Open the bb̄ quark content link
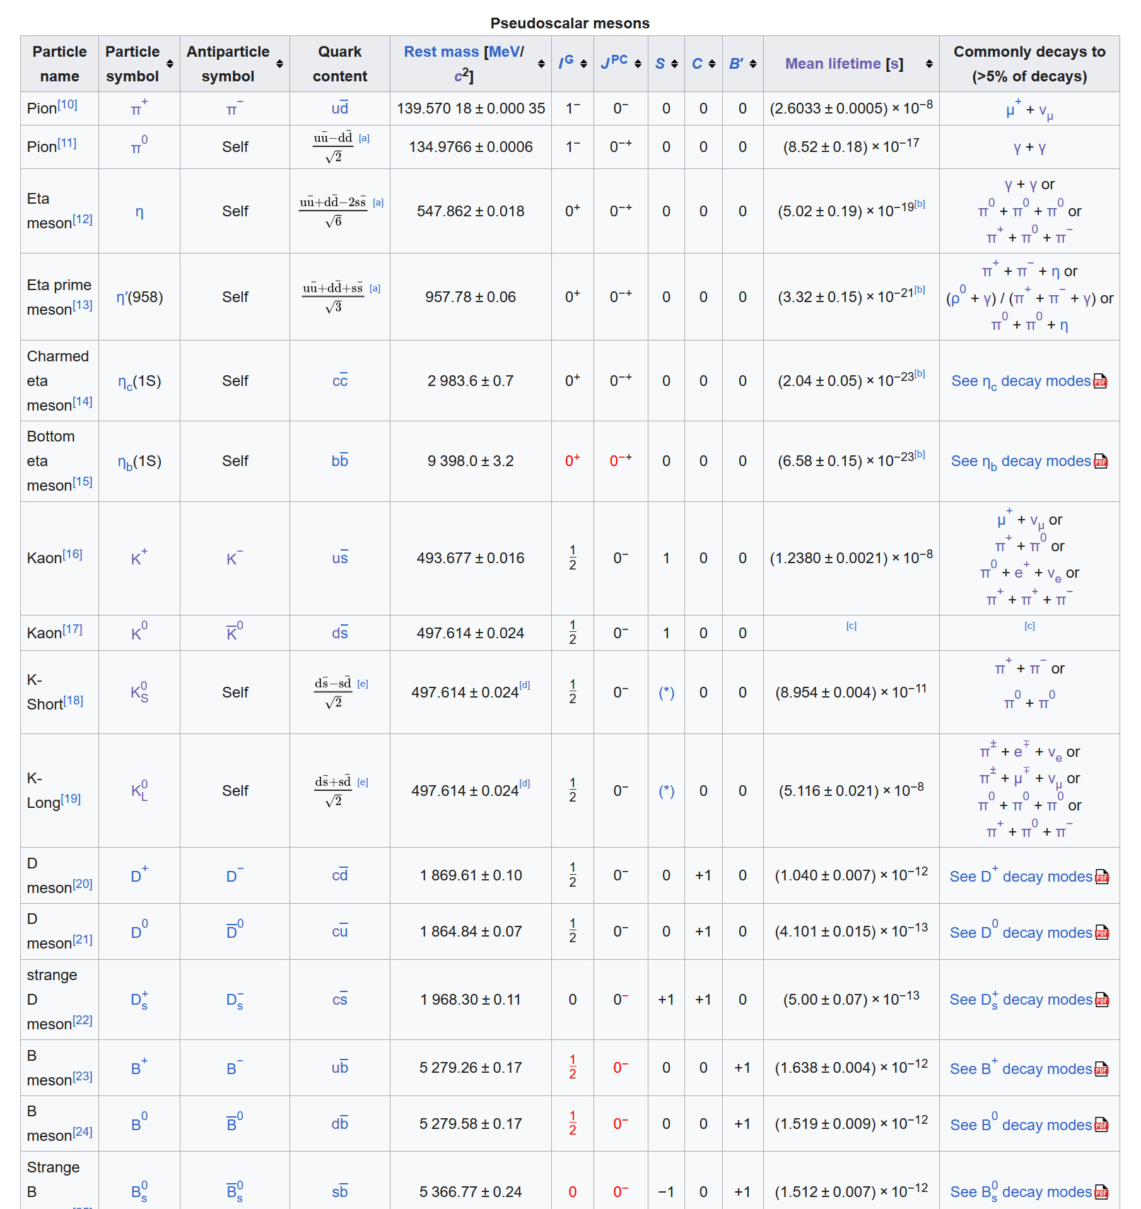1141x1209 pixels. tap(339, 460)
